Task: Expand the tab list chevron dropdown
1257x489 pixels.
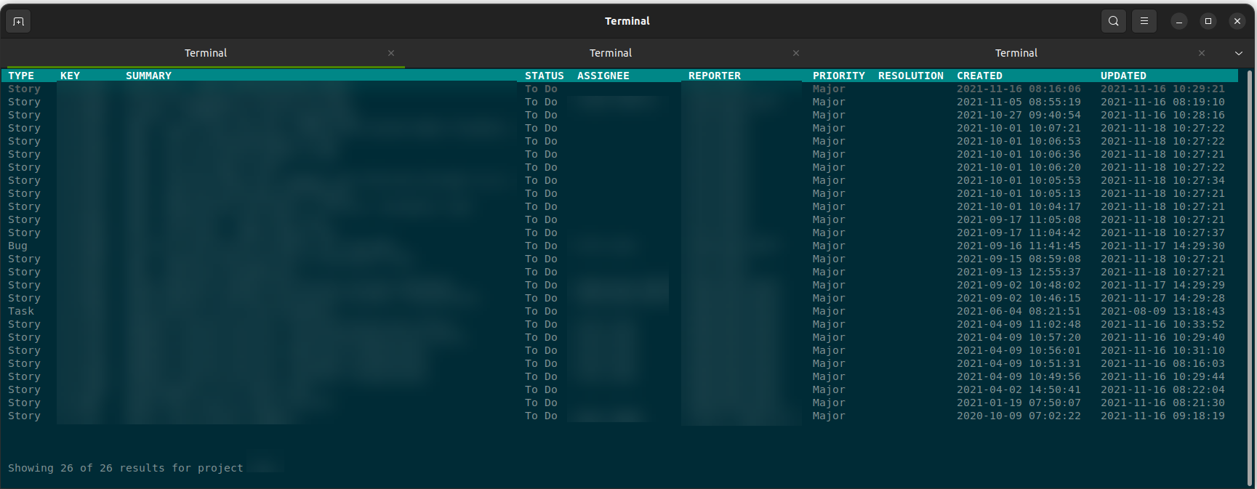Action: pos(1239,53)
